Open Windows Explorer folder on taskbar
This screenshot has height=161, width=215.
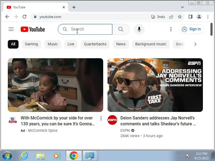[x=41, y=156]
